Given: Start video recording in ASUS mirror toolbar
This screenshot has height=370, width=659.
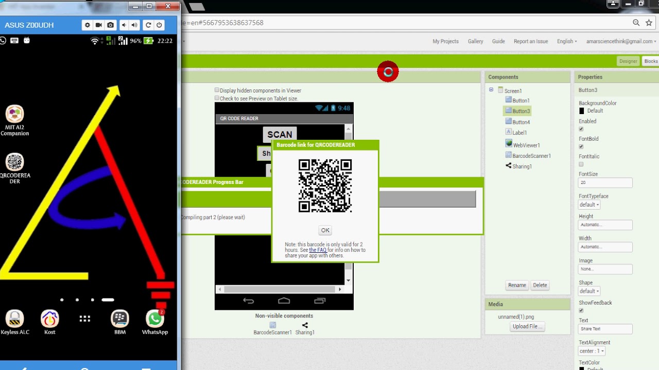Looking at the screenshot, I should click(x=98, y=25).
